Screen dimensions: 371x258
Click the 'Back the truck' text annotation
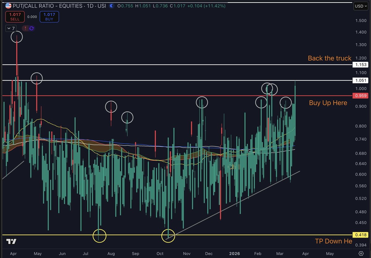coord(330,58)
